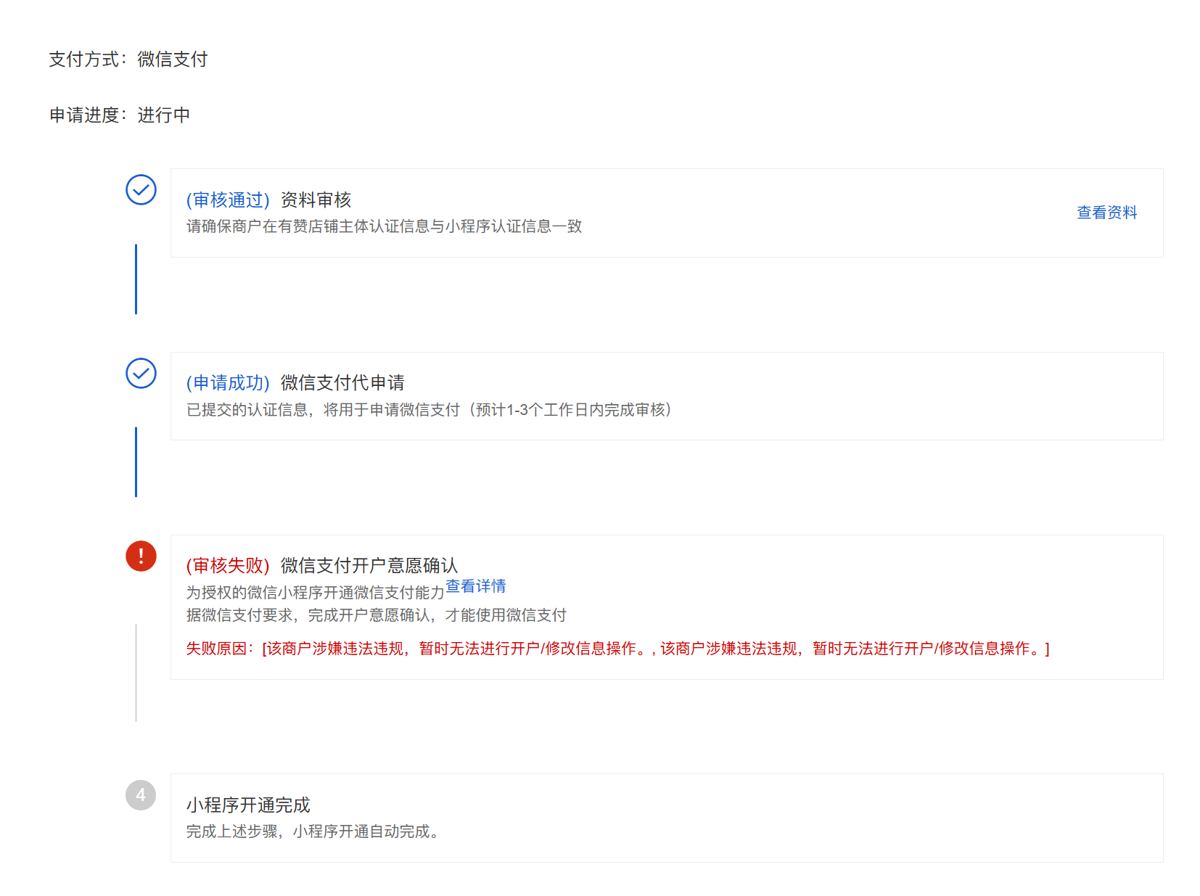Click the (审核通过) 资料审核 heading
Image resolution: width=1200 pixels, height=896 pixels.
(268, 200)
